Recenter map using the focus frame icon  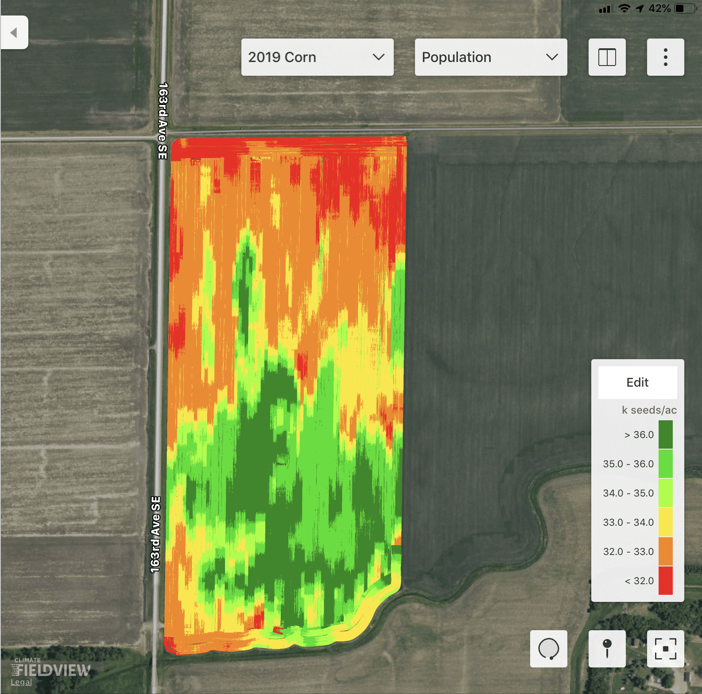point(665,648)
